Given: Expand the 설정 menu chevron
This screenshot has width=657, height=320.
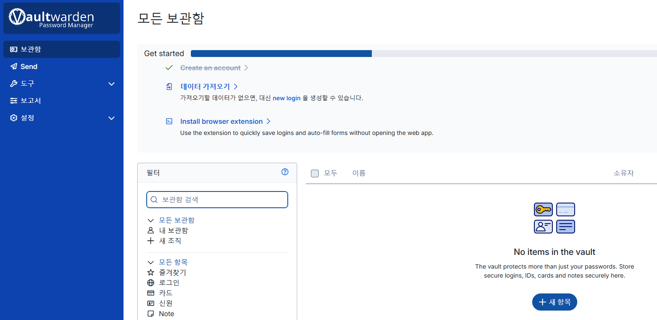Looking at the screenshot, I should [x=111, y=118].
